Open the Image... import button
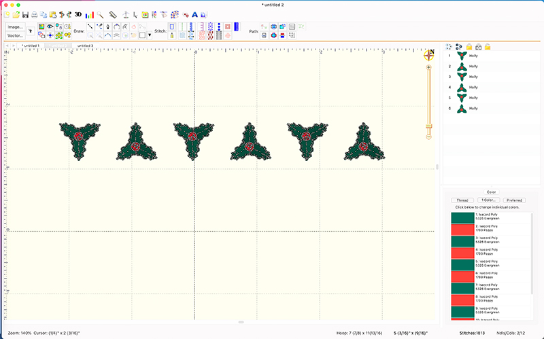544x339 pixels. tap(16, 26)
